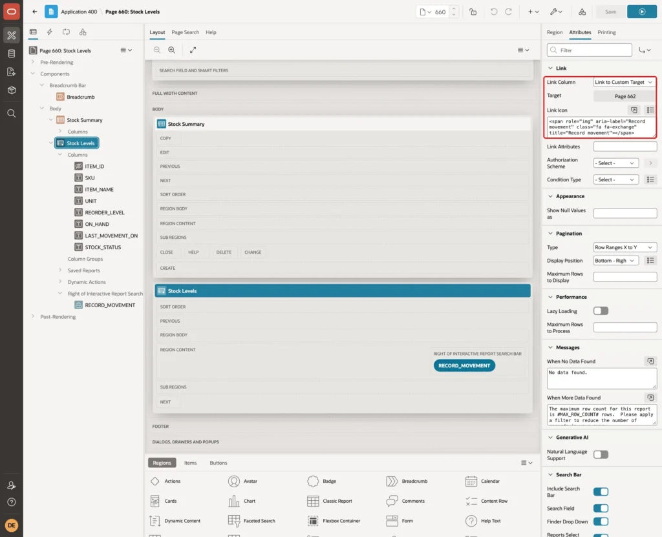Click the Chart region icon in gallery
662x537 pixels.
234,501
